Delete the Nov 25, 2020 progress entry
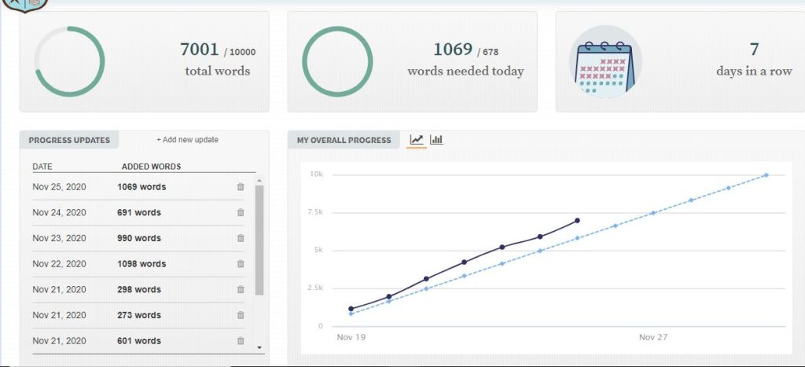This screenshot has height=367, width=805. coord(241,187)
